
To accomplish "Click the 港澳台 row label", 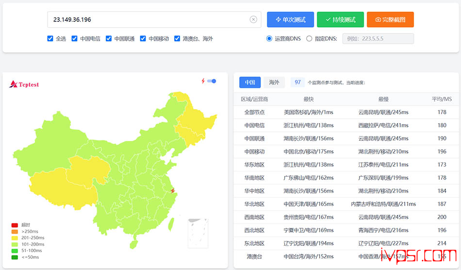I will coord(254,257).
